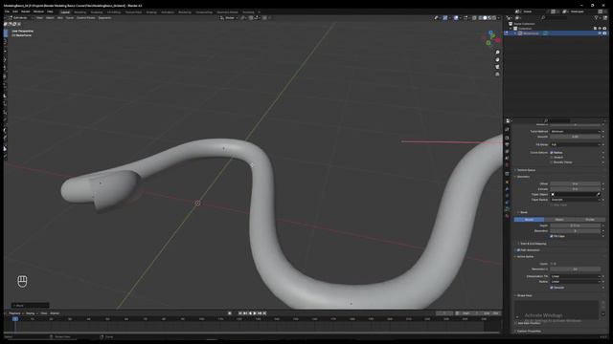Select the 3D Cursor tool
The width and height of the screenshot is (613, 344).
[6, 42]
